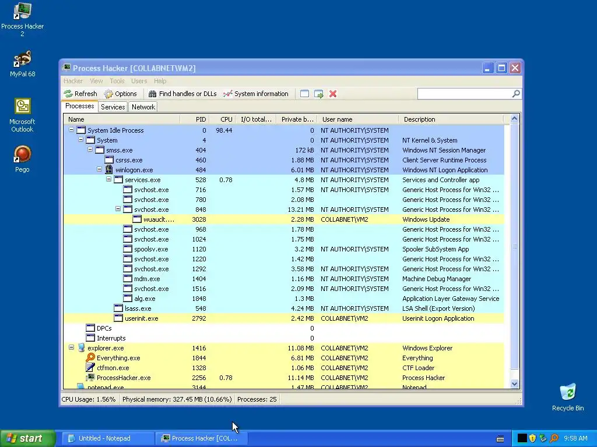Select the alg.exe process row
This screenshot has width=597, height=447.
click(x=284, y=299)
